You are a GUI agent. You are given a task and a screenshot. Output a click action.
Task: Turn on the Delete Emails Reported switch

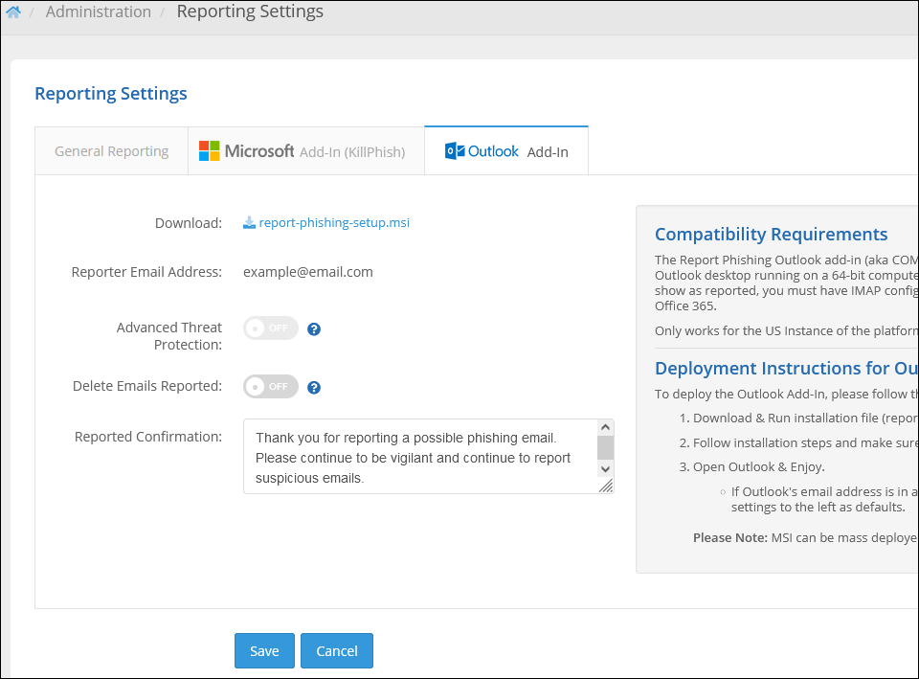[271, 387]
